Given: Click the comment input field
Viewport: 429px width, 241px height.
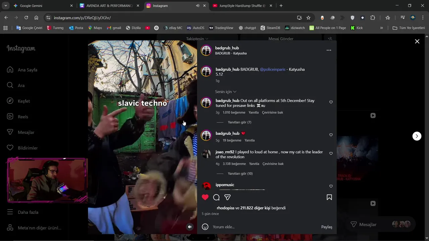Looking at the screenshot, I should tap(265, 227).
